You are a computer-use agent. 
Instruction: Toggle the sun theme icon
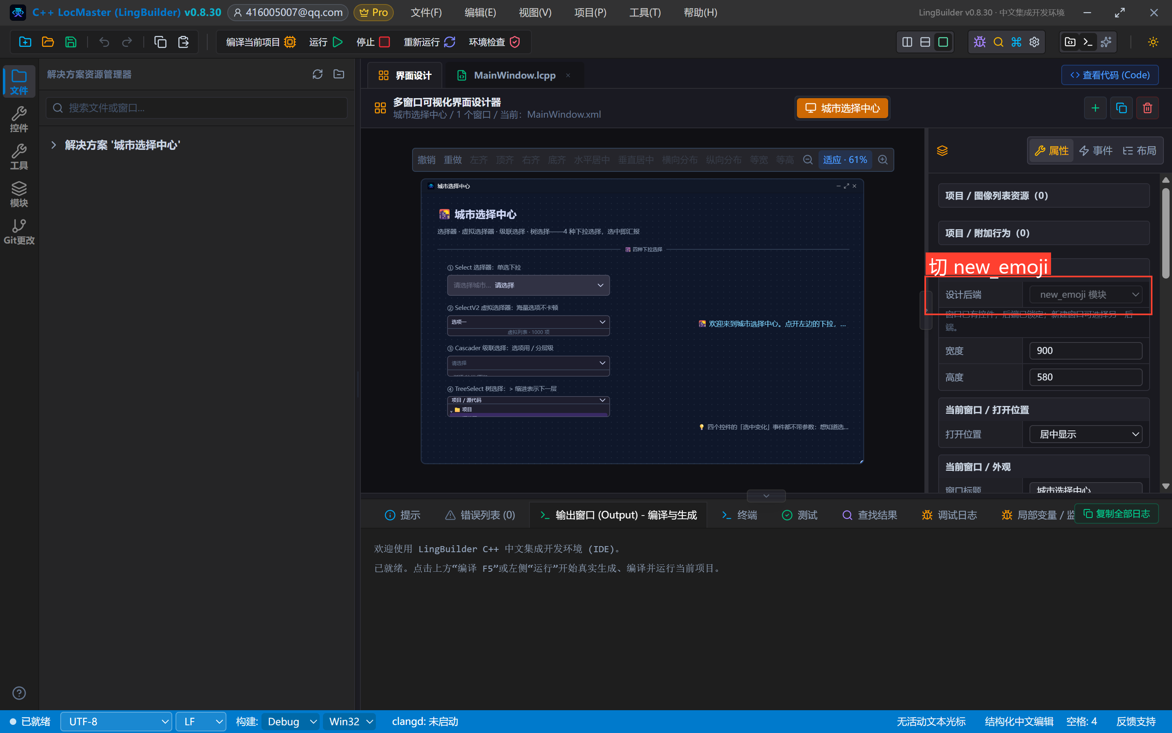[x=1153, y=42]
